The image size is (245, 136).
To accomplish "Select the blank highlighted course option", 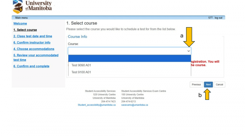I will click(x=129, y=58).
